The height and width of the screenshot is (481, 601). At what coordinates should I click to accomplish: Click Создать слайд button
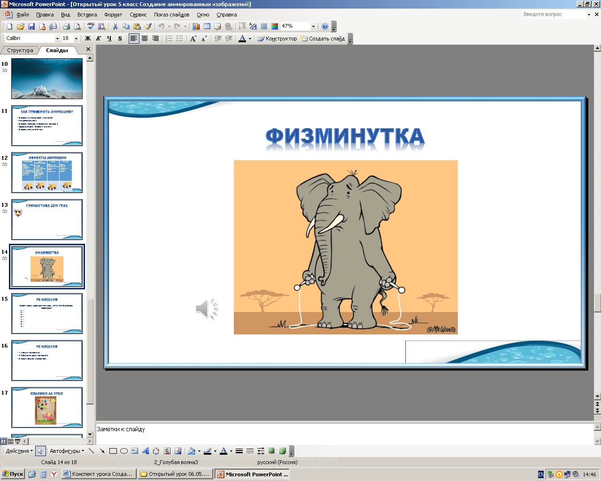pos(323,39)
